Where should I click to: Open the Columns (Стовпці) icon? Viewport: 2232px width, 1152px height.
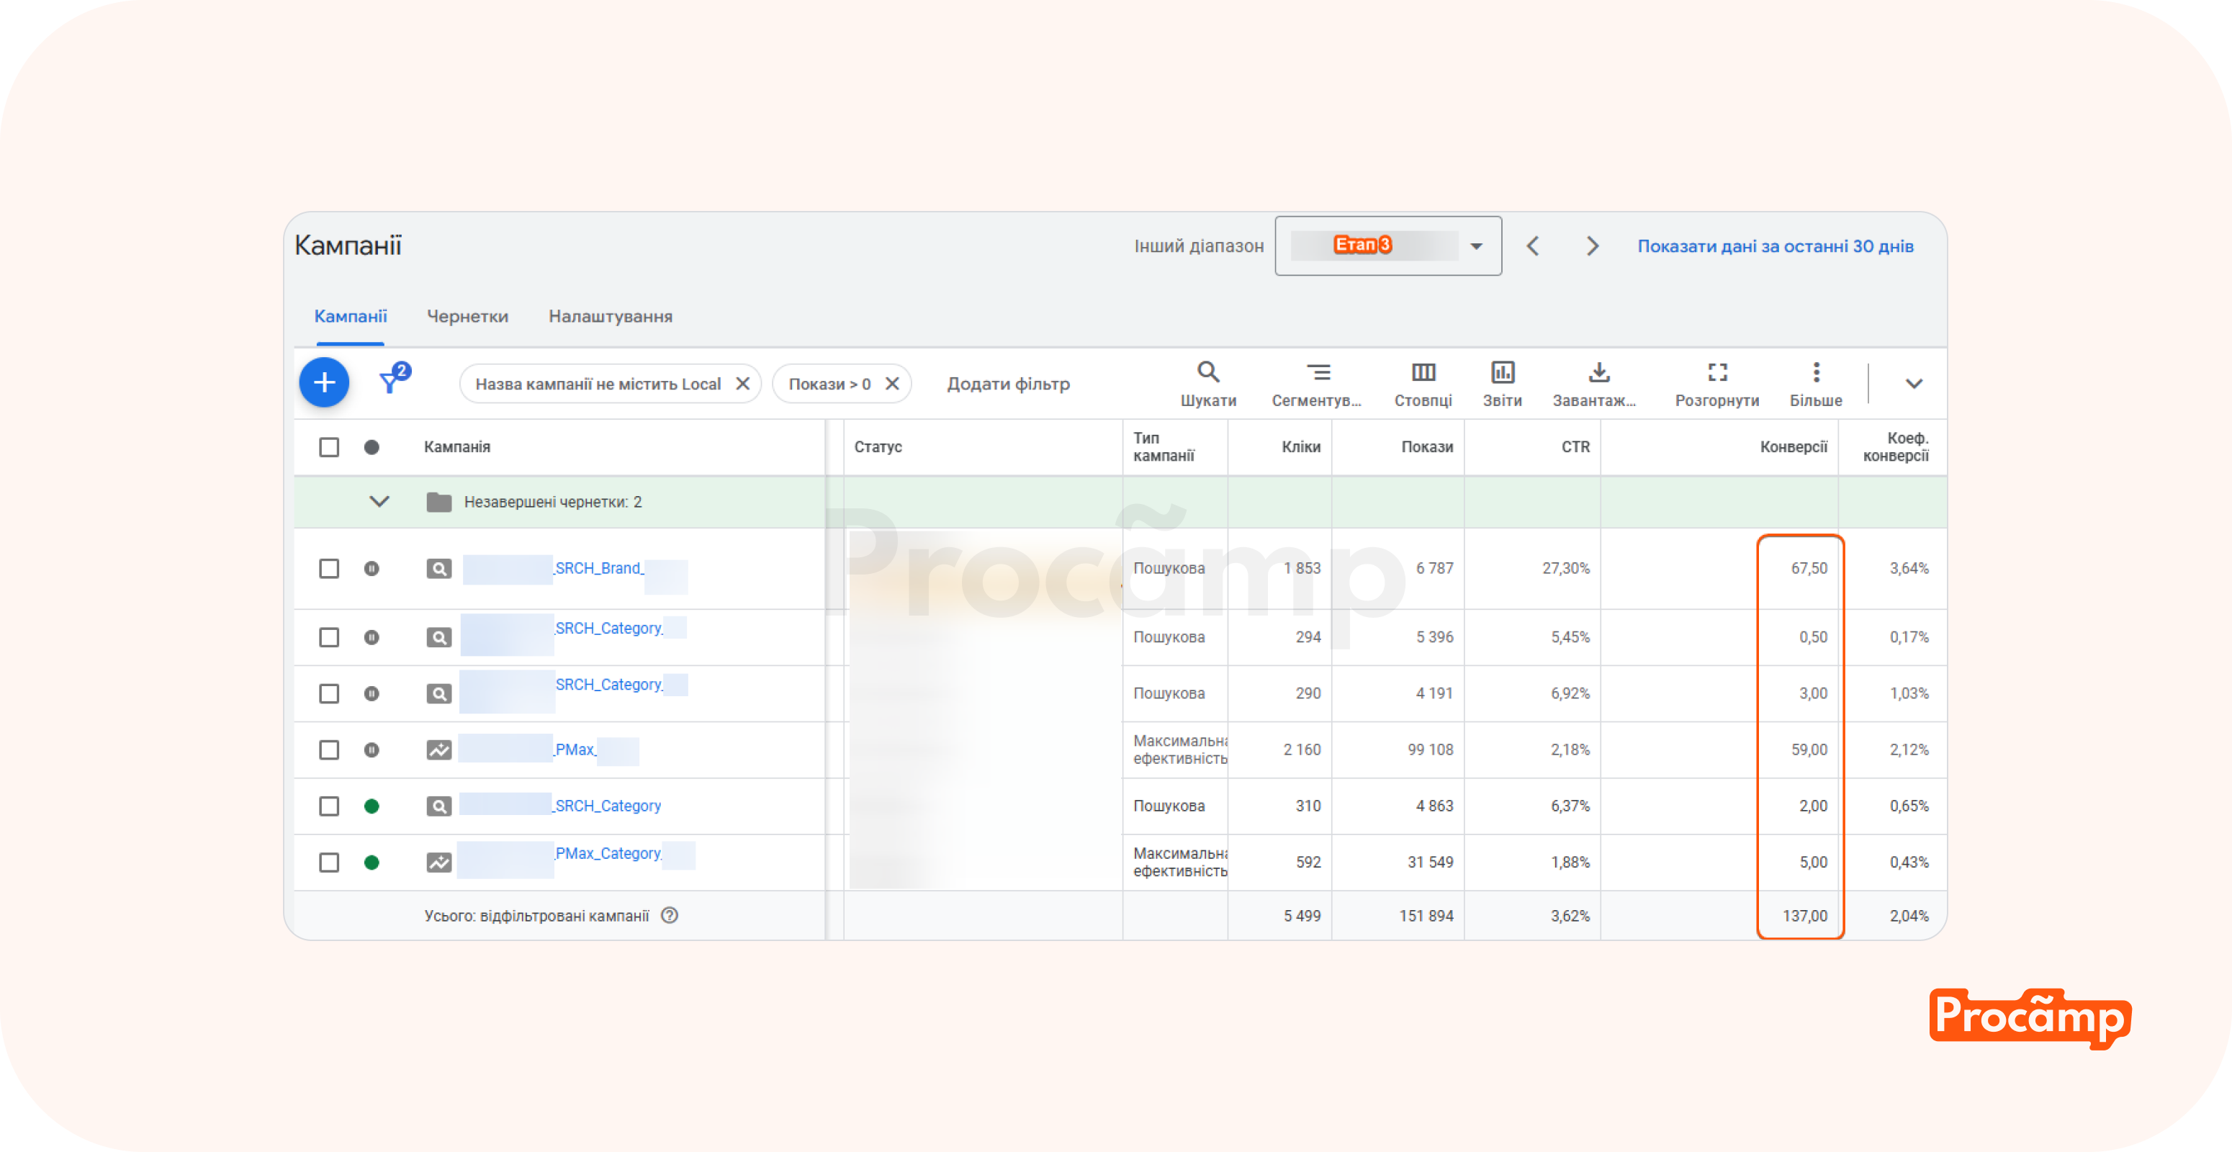tap(1423, 373)
